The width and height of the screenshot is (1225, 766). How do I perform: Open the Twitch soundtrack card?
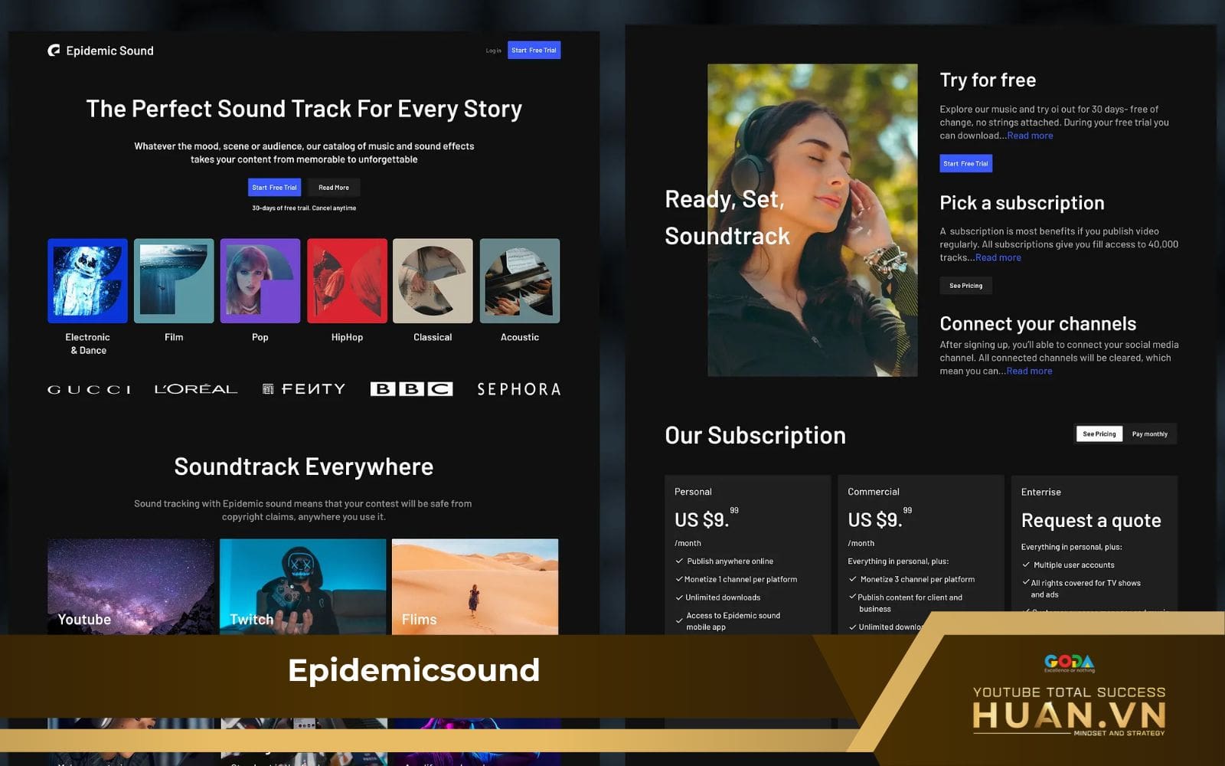click(x=303, y=587)
